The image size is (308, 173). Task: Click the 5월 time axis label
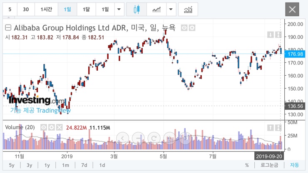[x=164, y=156]
